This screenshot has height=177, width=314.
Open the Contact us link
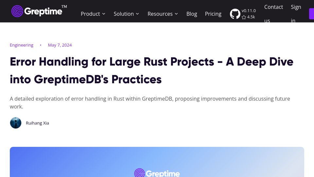(273, 14)
